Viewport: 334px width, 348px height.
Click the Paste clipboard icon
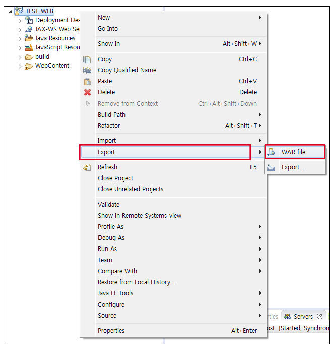[x=87, y=81]
